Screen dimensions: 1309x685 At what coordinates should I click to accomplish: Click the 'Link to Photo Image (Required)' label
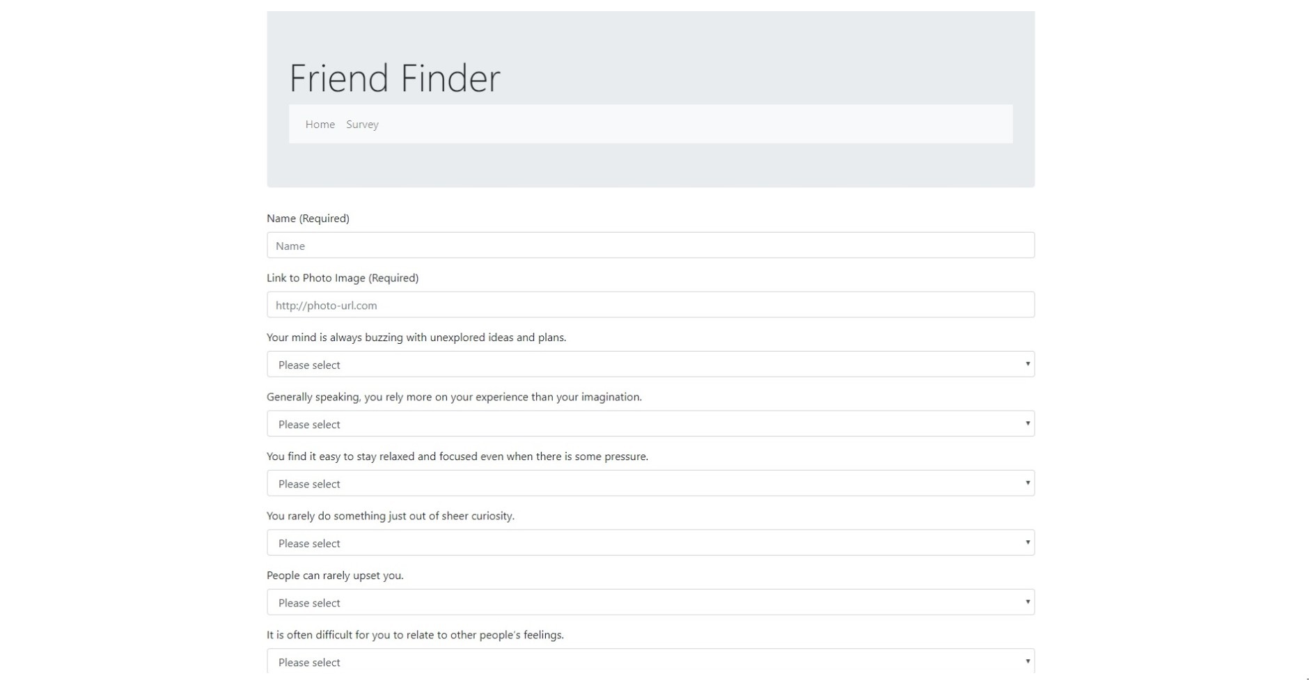[x=343, y=278]
